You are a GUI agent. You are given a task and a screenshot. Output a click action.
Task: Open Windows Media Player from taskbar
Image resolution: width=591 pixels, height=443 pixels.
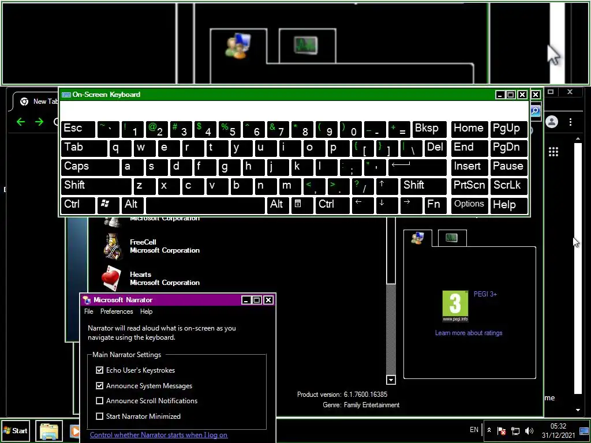tap(74, 431)
